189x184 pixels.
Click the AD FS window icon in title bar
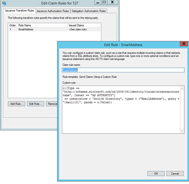4,3
